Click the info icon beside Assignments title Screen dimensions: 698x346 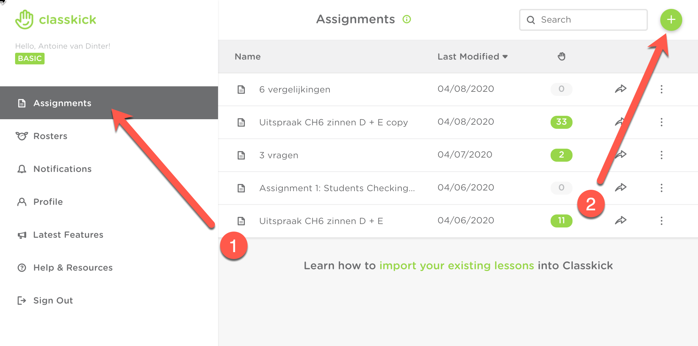[407, 19]
